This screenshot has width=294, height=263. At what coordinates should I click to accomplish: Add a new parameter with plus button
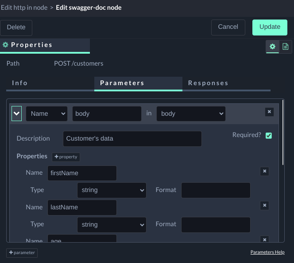point(22,253)
